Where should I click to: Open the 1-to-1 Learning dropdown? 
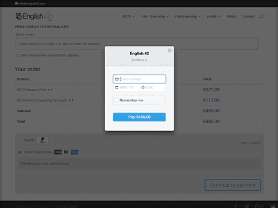[155, 17]
